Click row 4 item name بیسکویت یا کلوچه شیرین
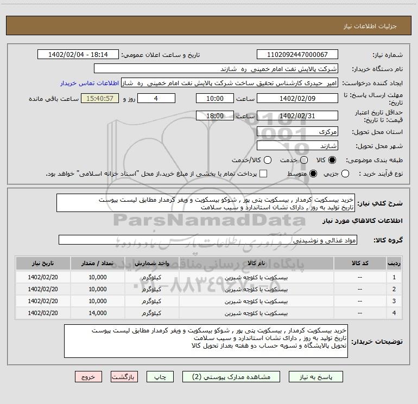418x404 pixels. pos(256,313)
